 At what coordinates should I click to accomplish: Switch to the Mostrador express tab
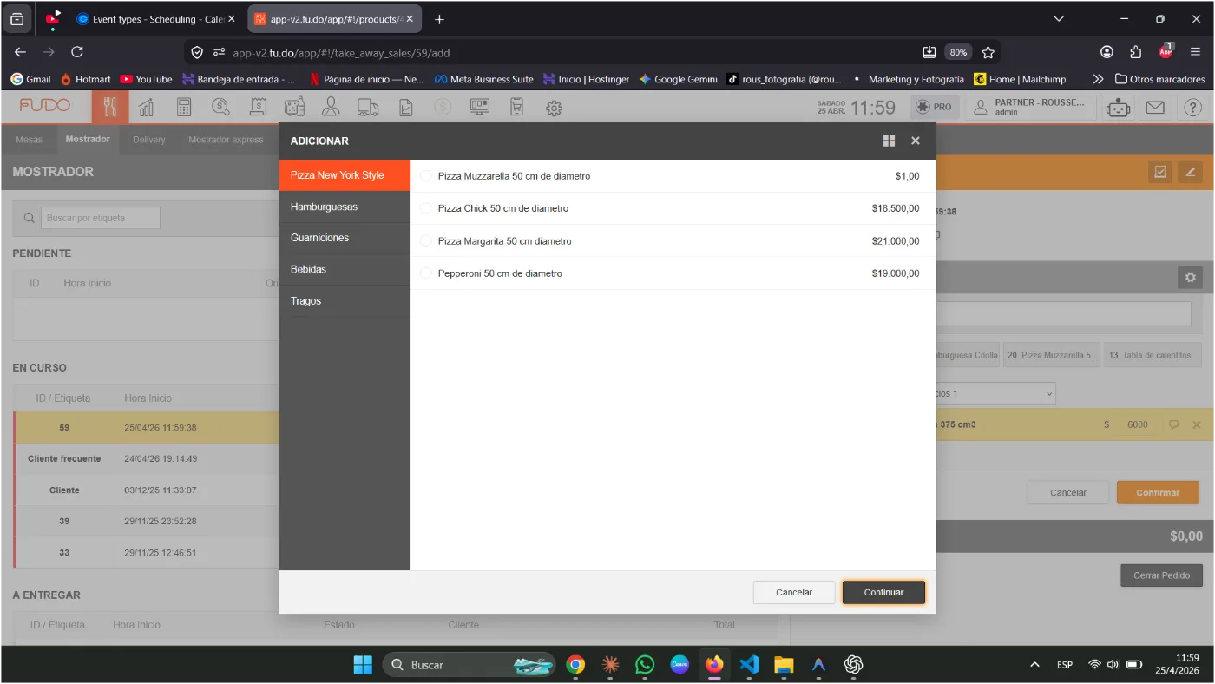[226, 140]
